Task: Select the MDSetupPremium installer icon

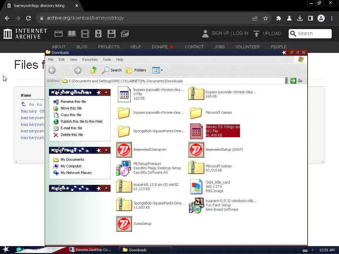Action: (x=124, y=168)
